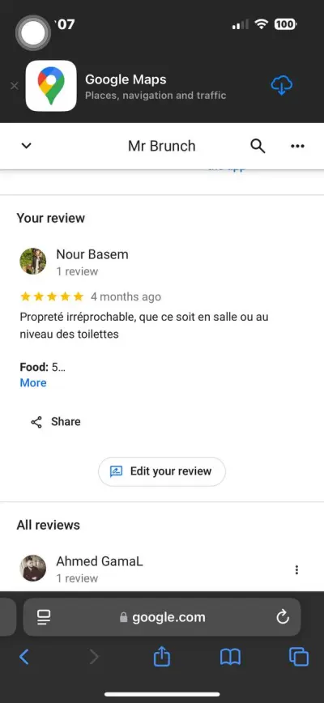Click Edit your review button
The height and width of the screenshot is (703, 324).
[162, 471]
